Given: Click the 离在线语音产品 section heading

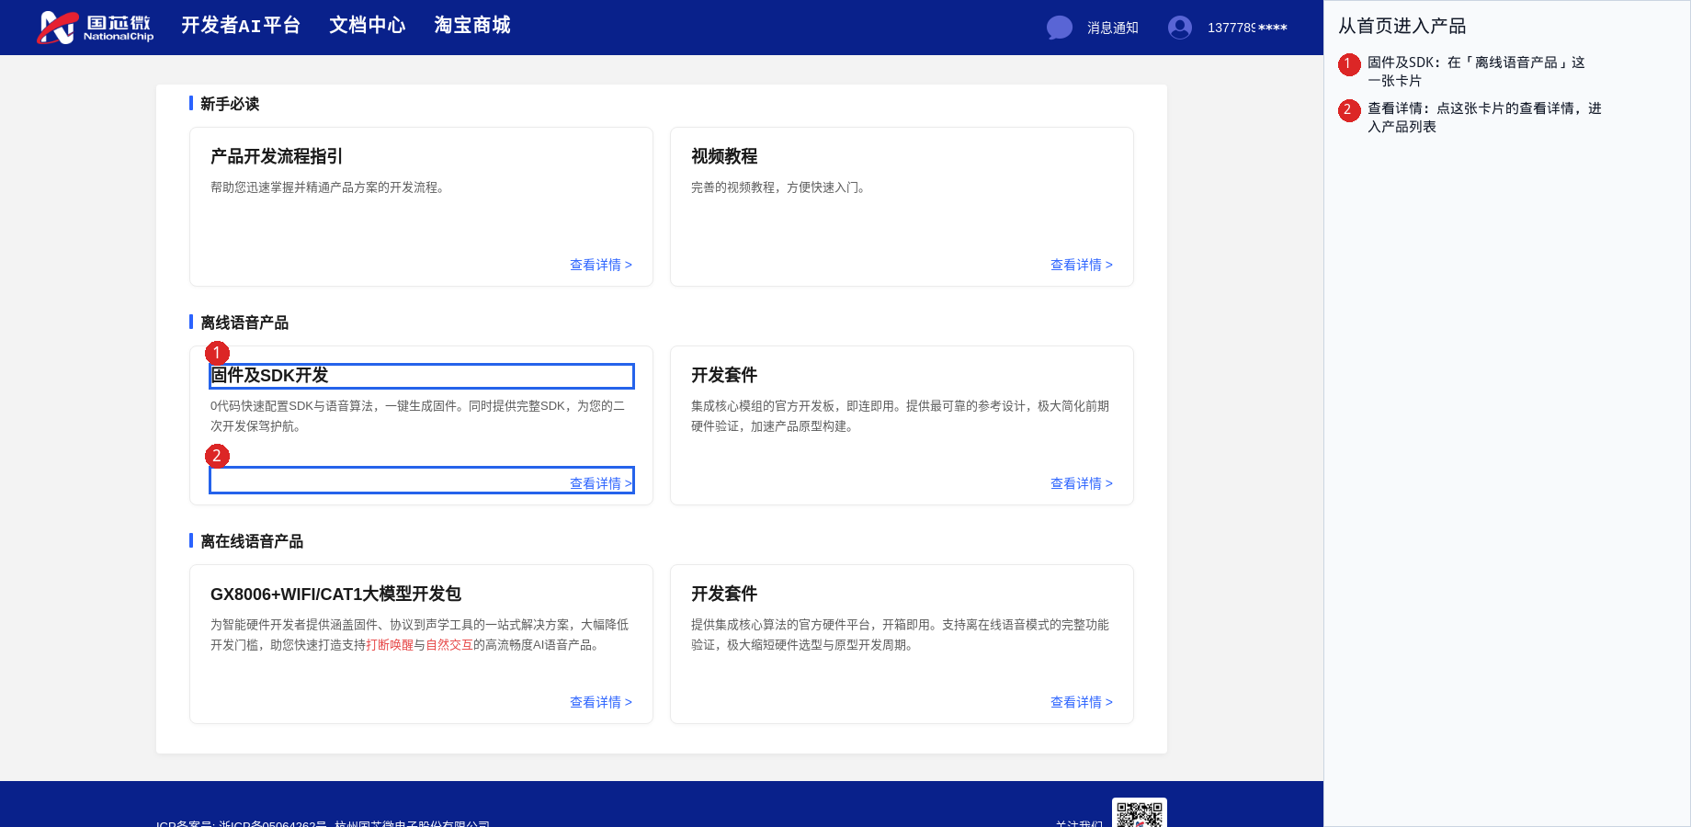Looking at the screenshot, I should pos(252,541).
